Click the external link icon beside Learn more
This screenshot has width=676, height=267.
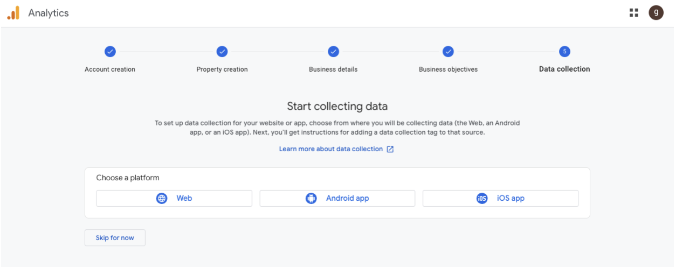pyautogui.click(x=390, y=149)
